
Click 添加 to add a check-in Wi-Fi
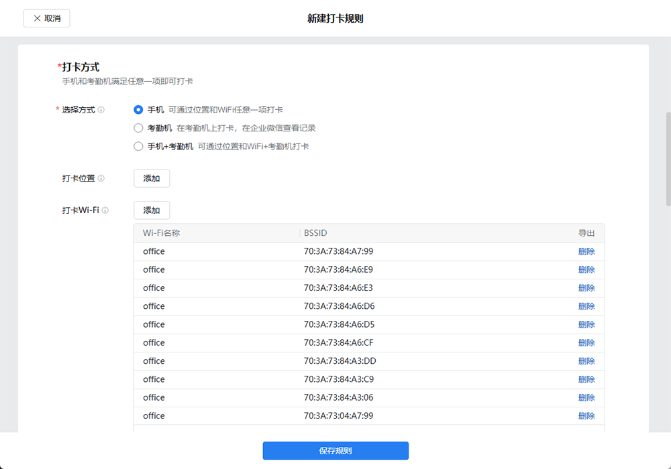click(151, 210)
